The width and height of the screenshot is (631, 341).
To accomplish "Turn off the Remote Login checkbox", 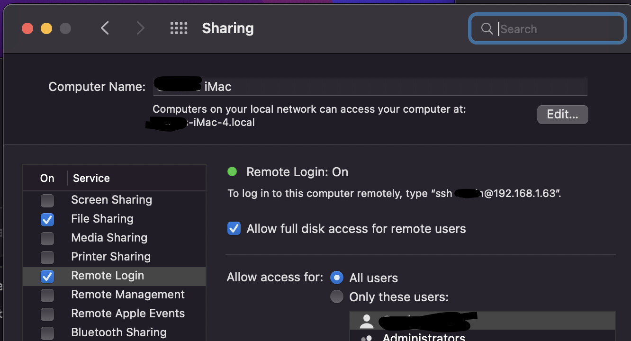I will (47, 276).
